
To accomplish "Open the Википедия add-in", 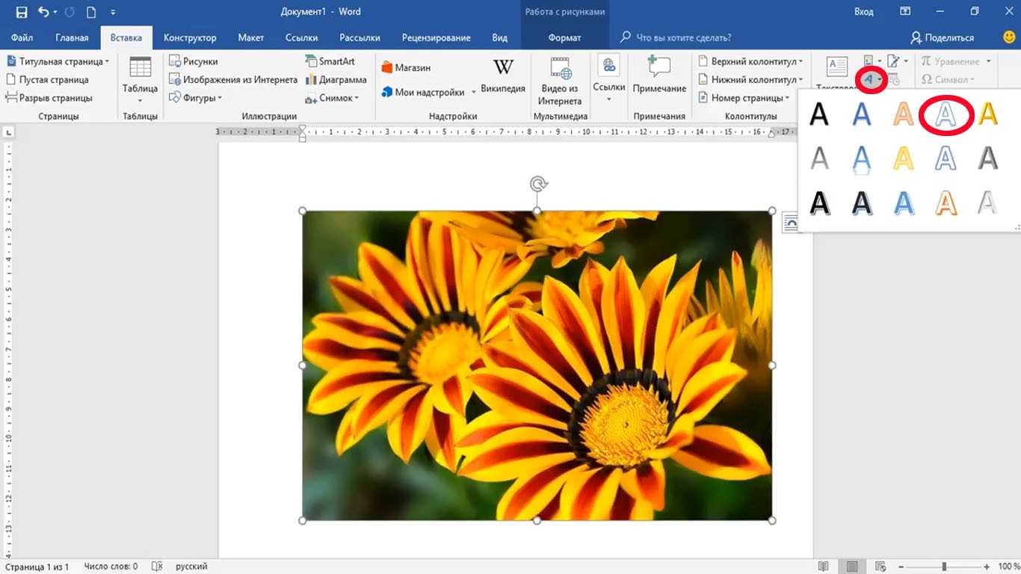I will (x=503, y=77).
